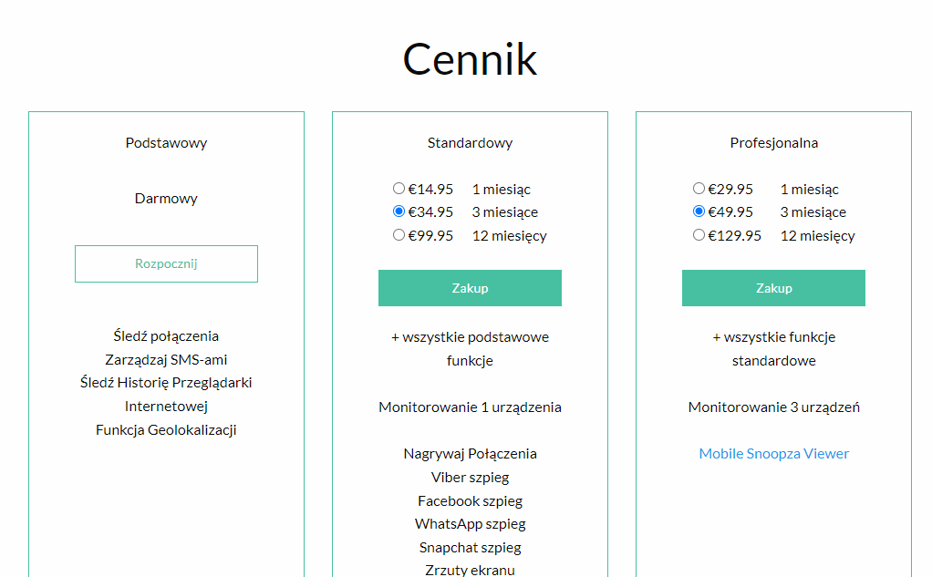This screenshot has width=932, height=577.
Task: Select the €49.95 3 months Professional radio
Action: [699, 211]
